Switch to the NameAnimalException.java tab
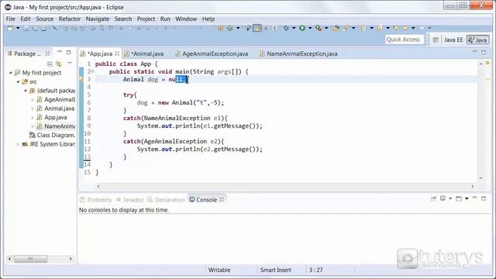 pyautogui.click(x=298, y=53)
